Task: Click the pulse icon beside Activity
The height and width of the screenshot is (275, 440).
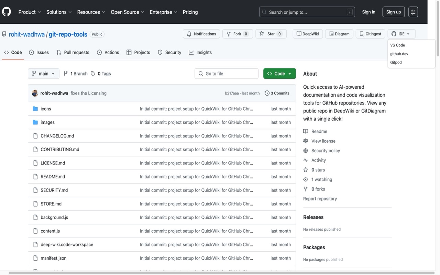Action: tap(306, 160)
